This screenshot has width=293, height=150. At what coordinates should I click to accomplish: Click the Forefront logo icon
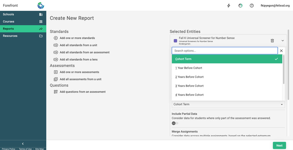pos(41,6)
